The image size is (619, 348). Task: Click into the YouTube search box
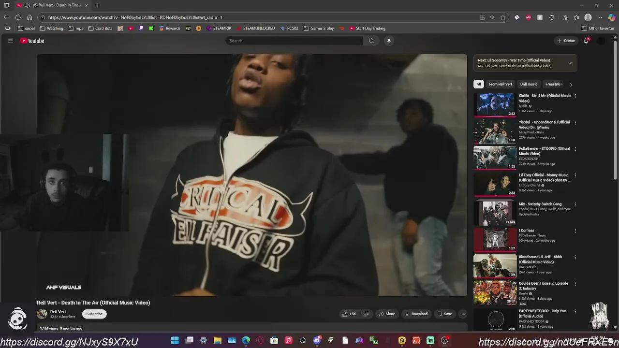294,41
